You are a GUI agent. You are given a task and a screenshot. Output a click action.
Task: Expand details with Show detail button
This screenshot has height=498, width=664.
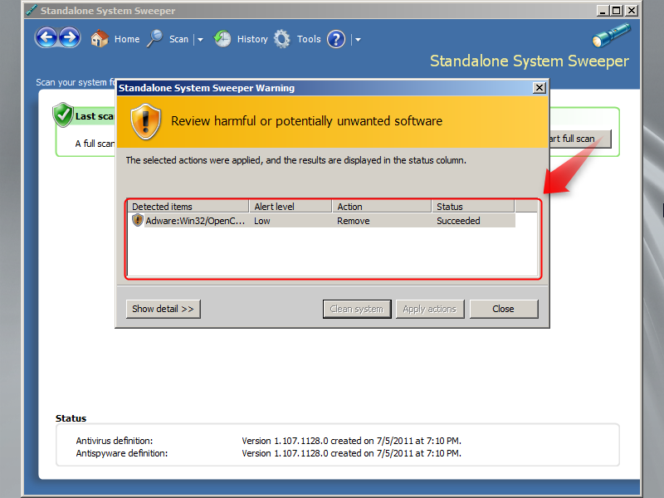tap(163, 309)
